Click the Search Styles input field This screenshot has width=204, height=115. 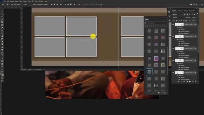tap(157, 23)
